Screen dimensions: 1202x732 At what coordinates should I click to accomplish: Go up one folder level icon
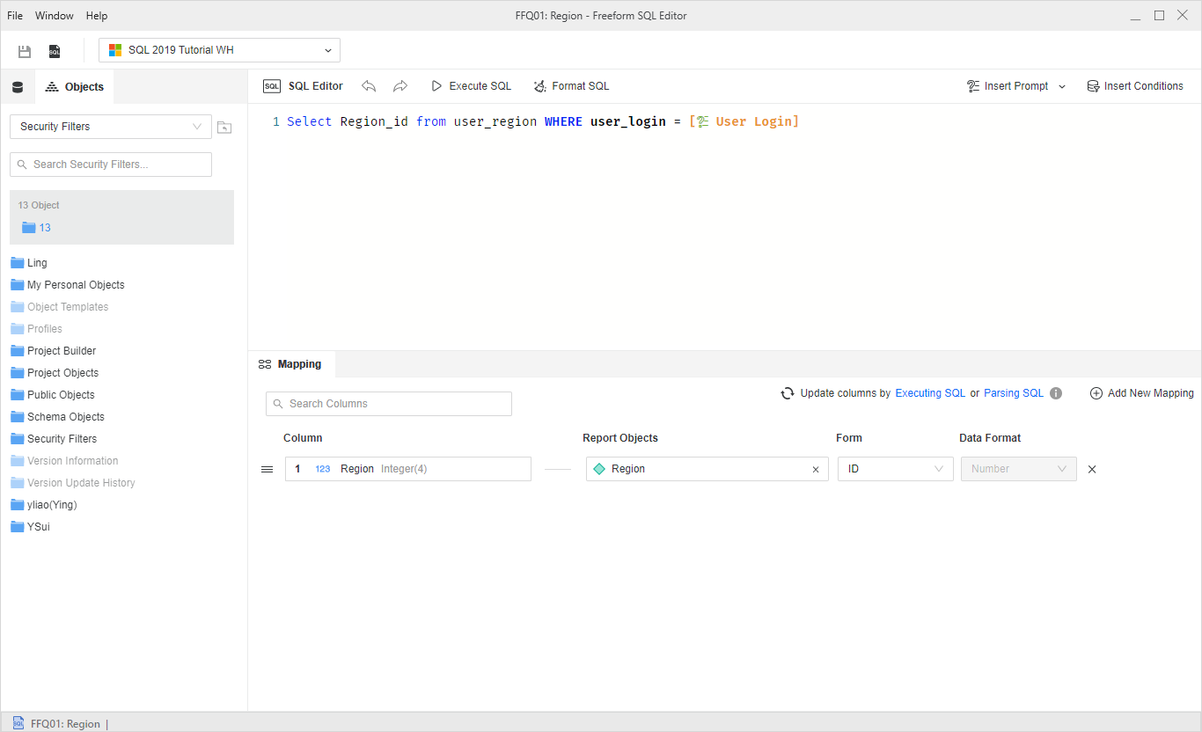click(x=224, y=128)
